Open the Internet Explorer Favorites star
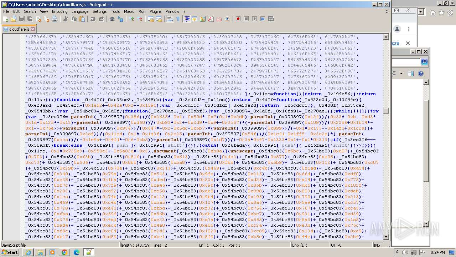Image resolution: width=456 pixels, height=257 pixels. click(441, 12)
